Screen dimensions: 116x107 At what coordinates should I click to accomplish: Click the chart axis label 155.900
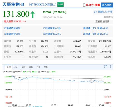pos(8,77)
